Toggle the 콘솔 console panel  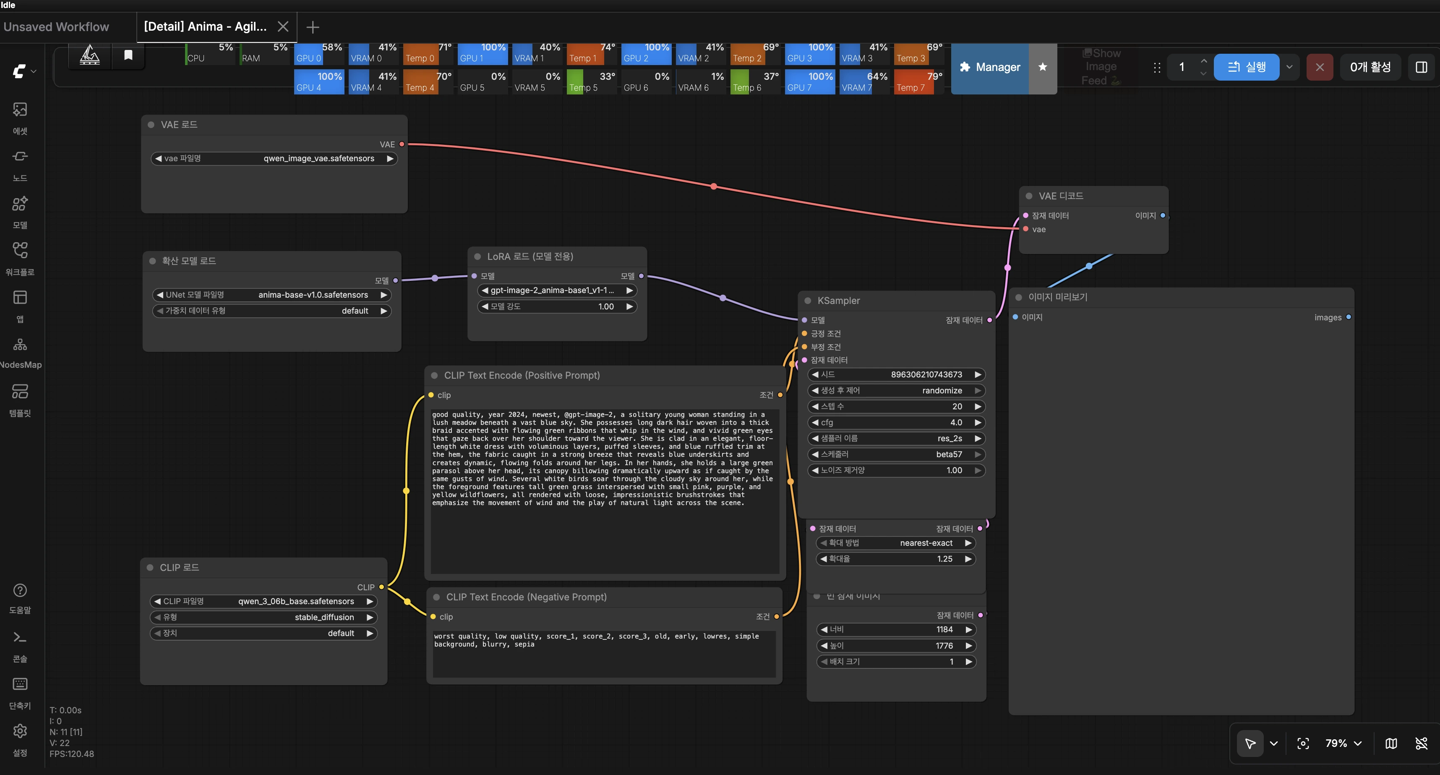(20, 647)
